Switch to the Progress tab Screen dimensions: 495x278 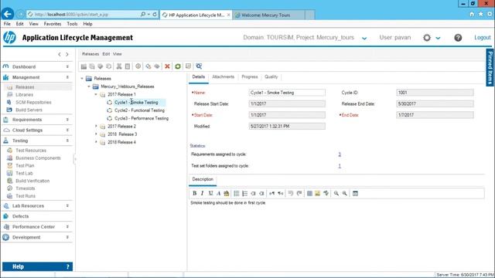pyautogui.click(x=250, y=77)
